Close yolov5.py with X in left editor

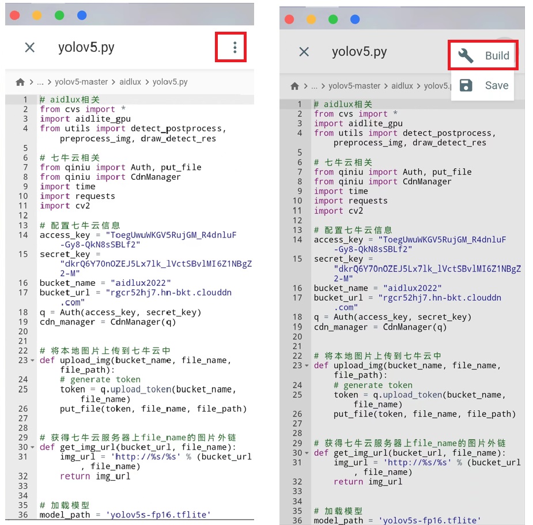[x=30, y=47]
